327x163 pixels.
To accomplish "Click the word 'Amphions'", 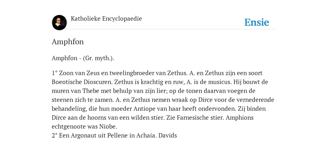I will coord(240,118).
